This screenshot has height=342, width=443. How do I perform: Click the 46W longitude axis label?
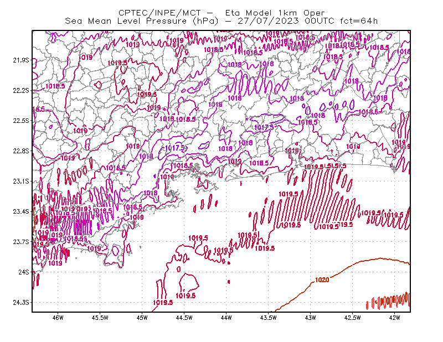pos(58,318)
